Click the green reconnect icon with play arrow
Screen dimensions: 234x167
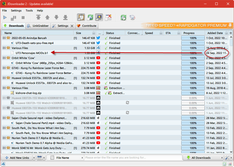[123, 17]
